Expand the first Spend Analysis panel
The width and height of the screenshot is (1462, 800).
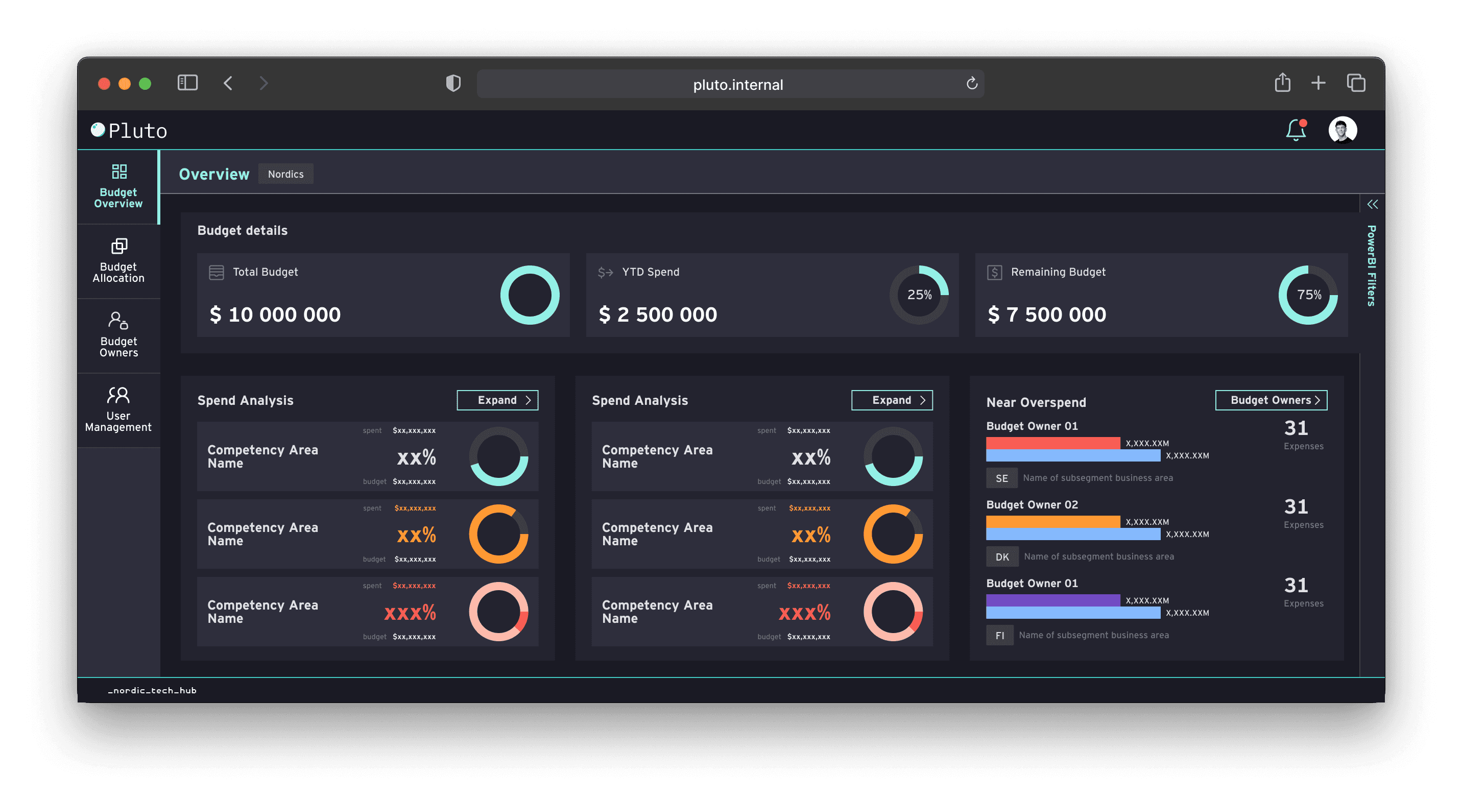click(x=497, y=400)
